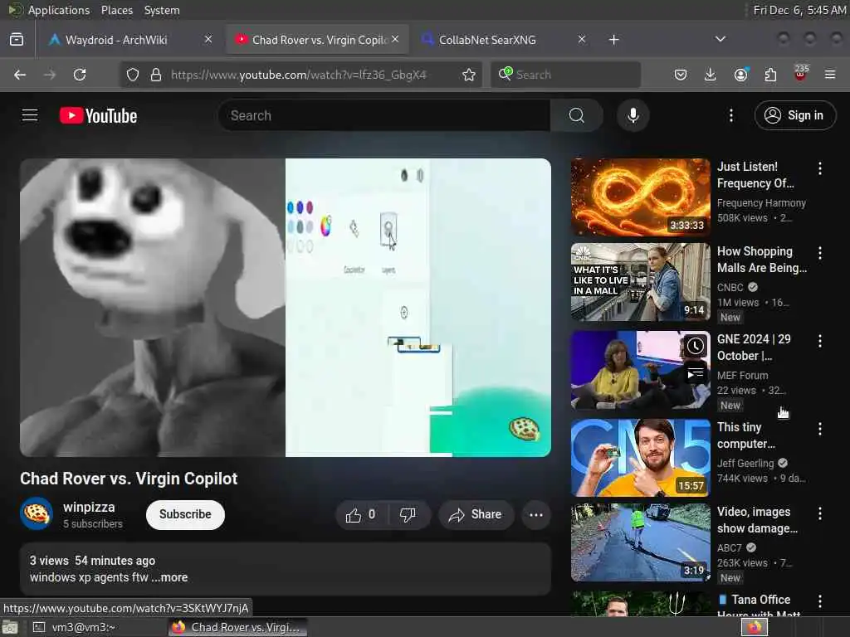Start voice search with the microphone icon

633,115
